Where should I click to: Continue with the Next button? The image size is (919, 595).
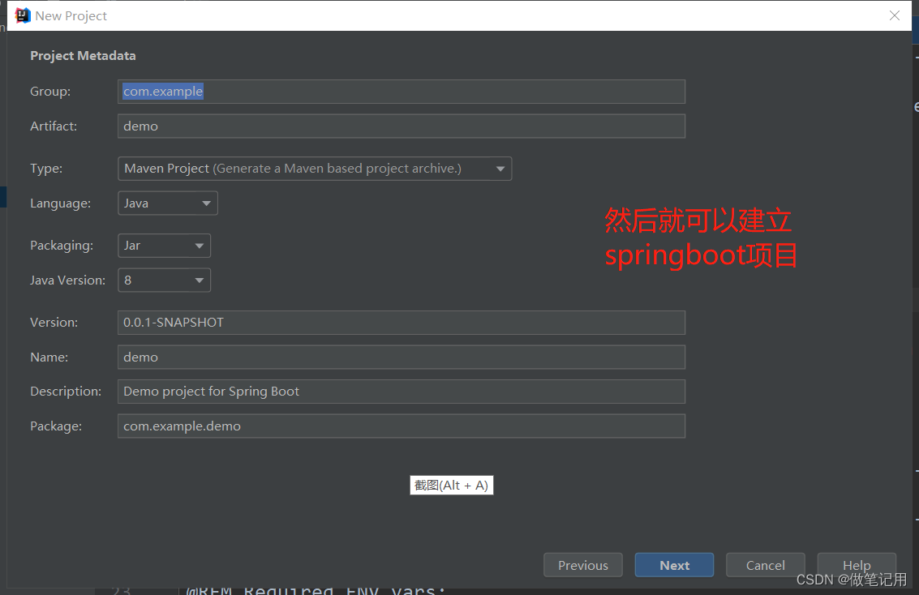tap(674, 565)
